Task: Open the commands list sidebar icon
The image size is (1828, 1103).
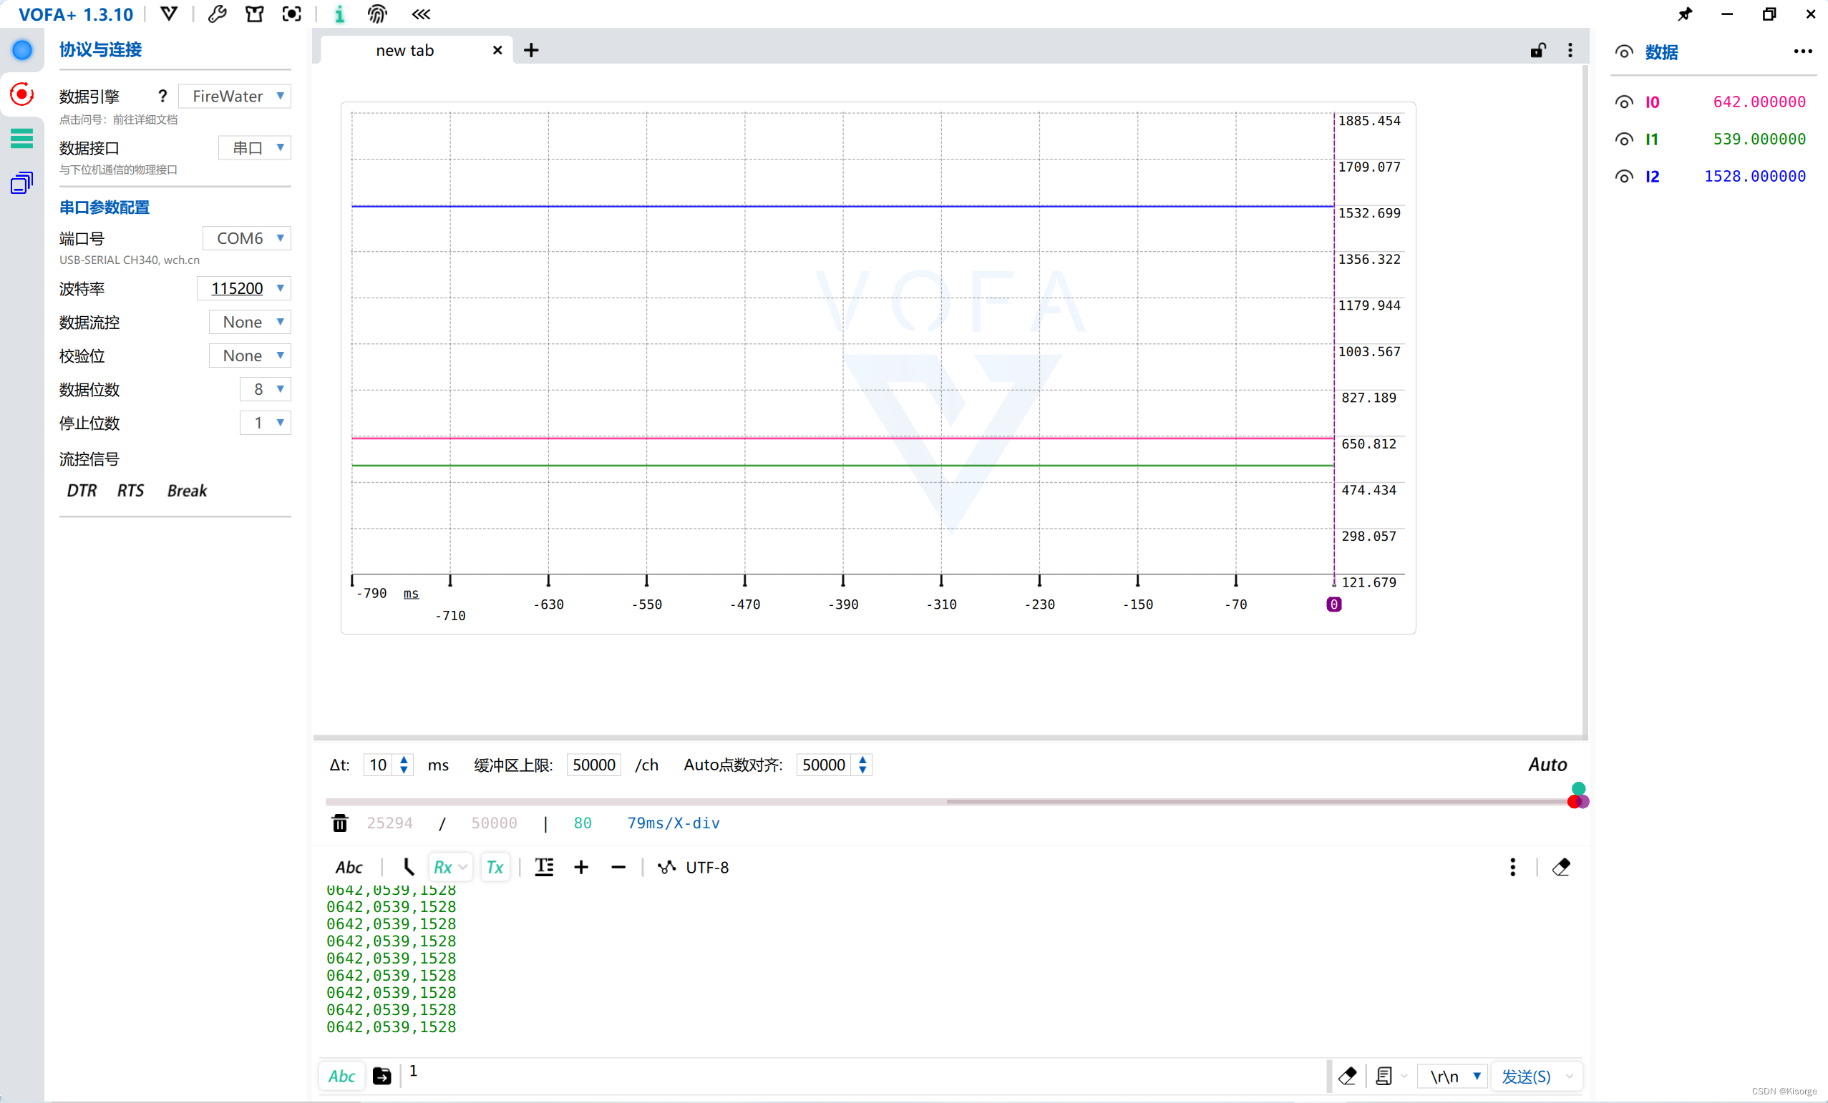Action: click(x=21, y=139)
